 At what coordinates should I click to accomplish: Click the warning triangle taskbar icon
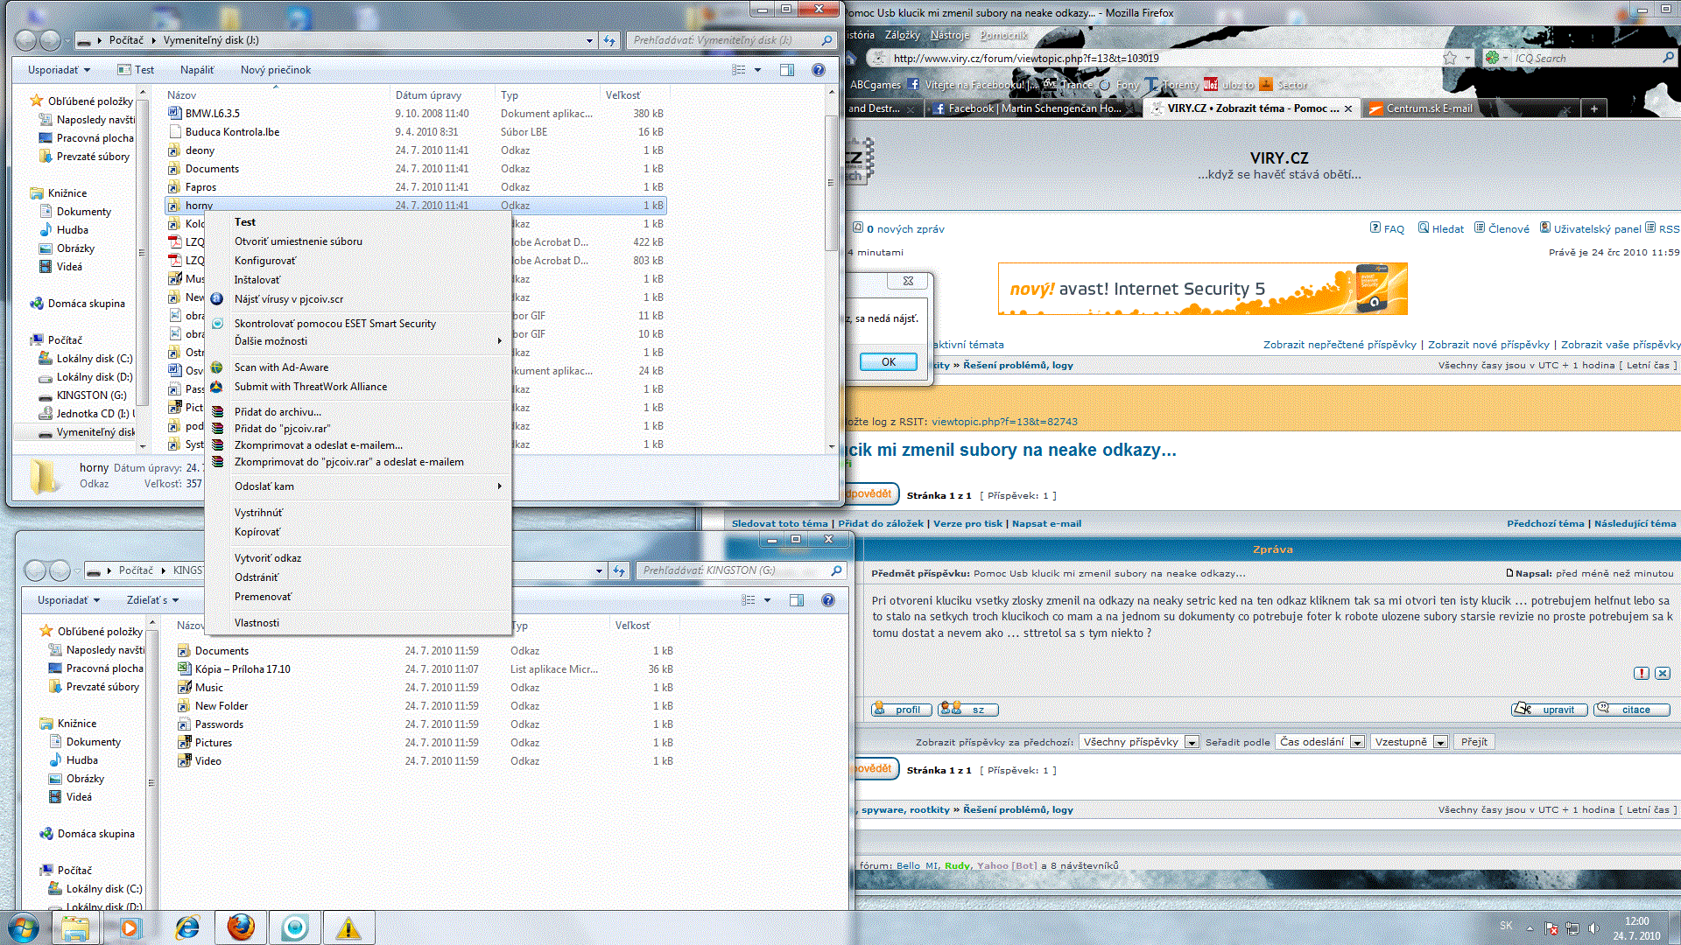pyautogui.click(x=348, y=927)
